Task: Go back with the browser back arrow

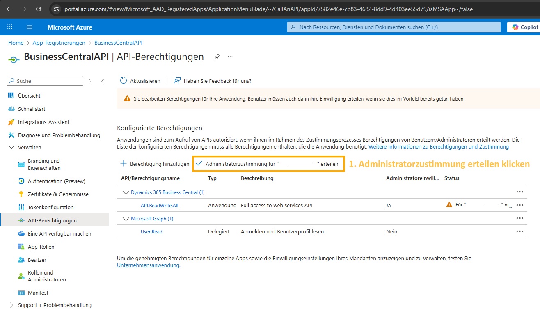Action: coord(9,9)
